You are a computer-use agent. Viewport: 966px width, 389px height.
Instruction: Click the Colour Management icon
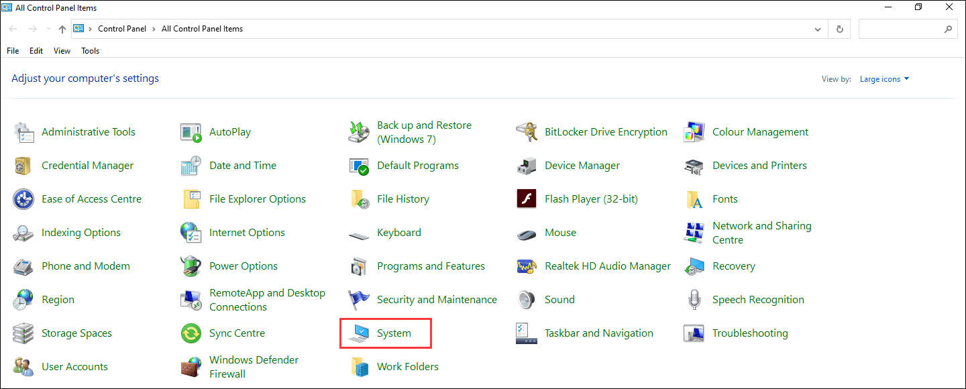pyautogui.click(x=694, y=132)
